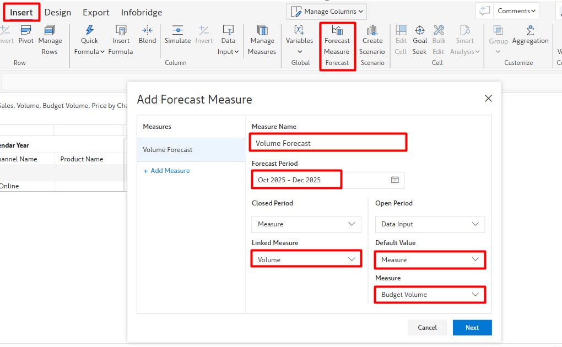562x347 pixels.
Task: Expand the Open Period dropdown
Action: click(x=430, y=224)
